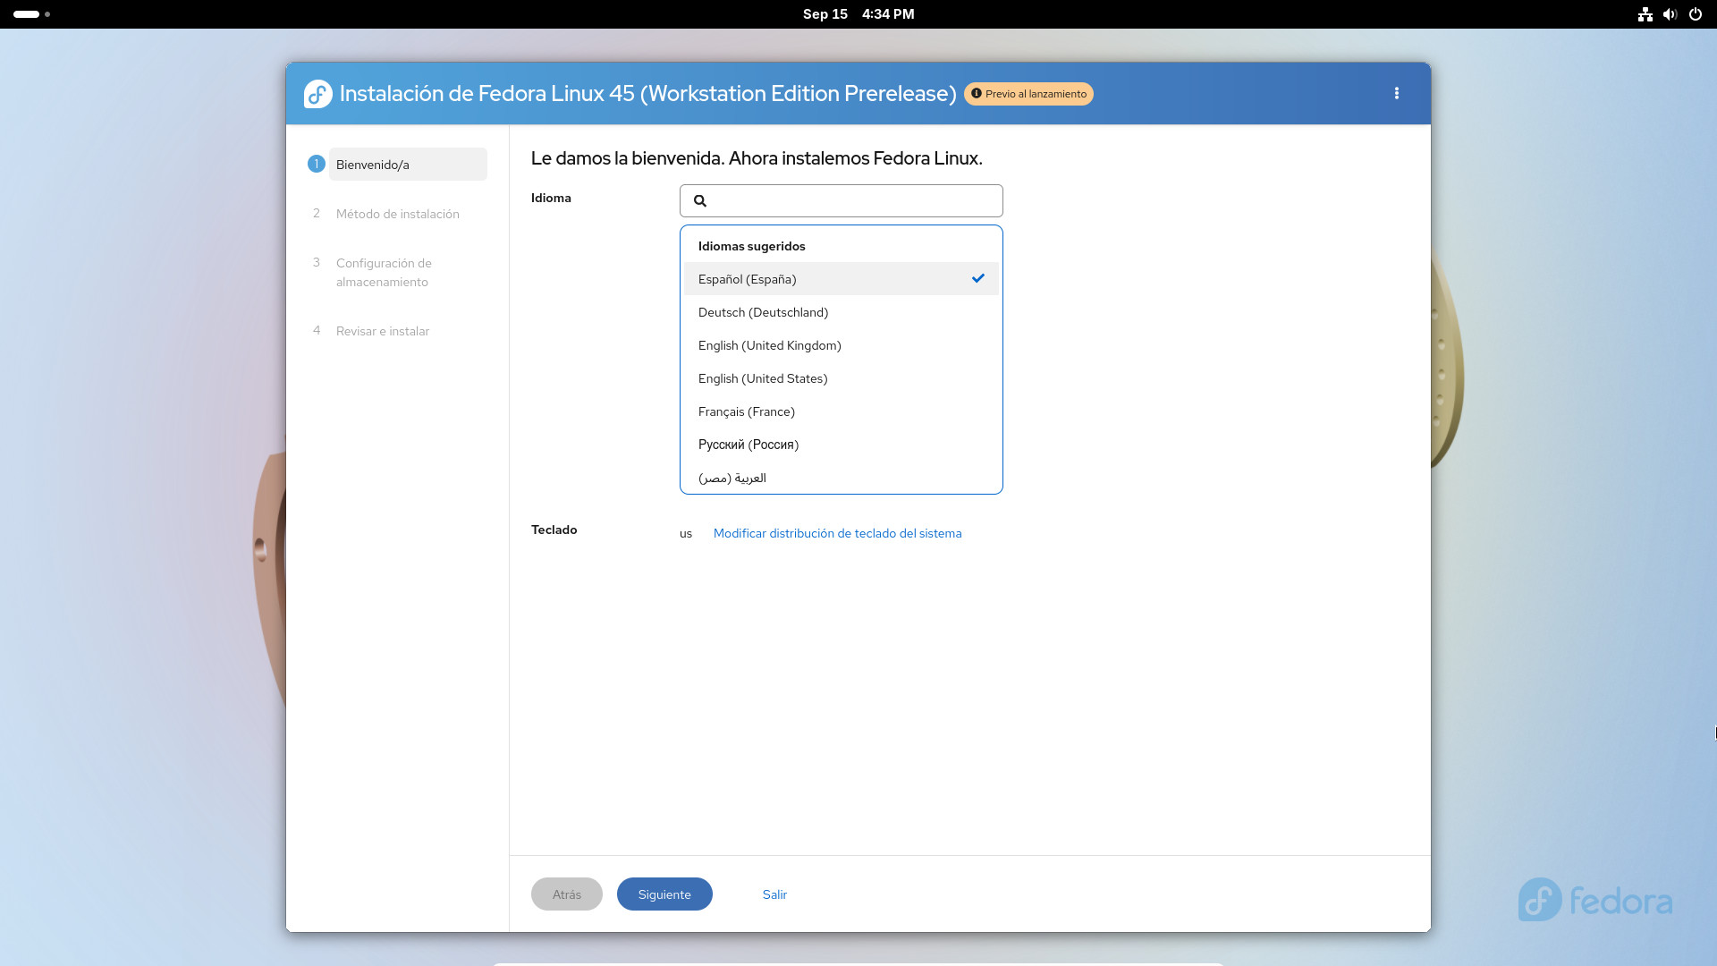This screenshot has width=1717, height=966.
Task: Click the checkmark next to Español (España)
Action: [978, 278]
